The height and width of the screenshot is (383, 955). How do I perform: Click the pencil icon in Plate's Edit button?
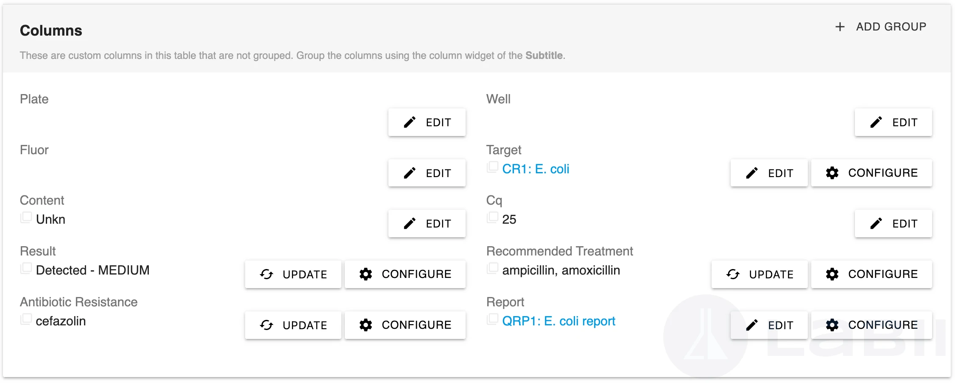coord(410,122)
